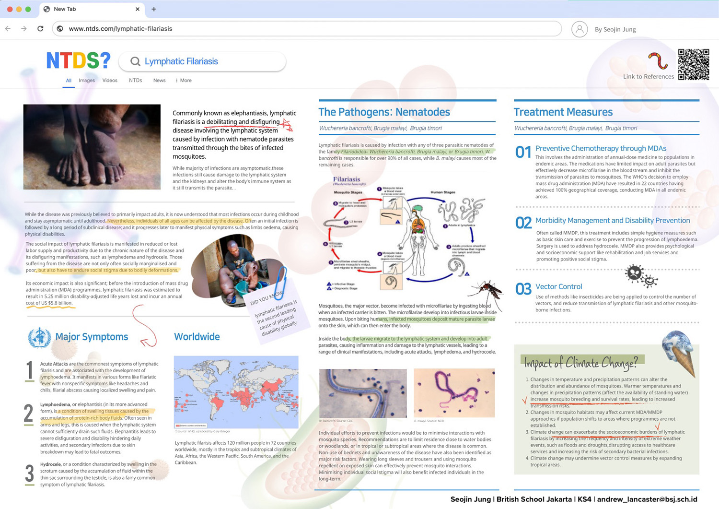Click the Vector Control heading
Viewport: 719px width, 509px height.
click(558, 287)
